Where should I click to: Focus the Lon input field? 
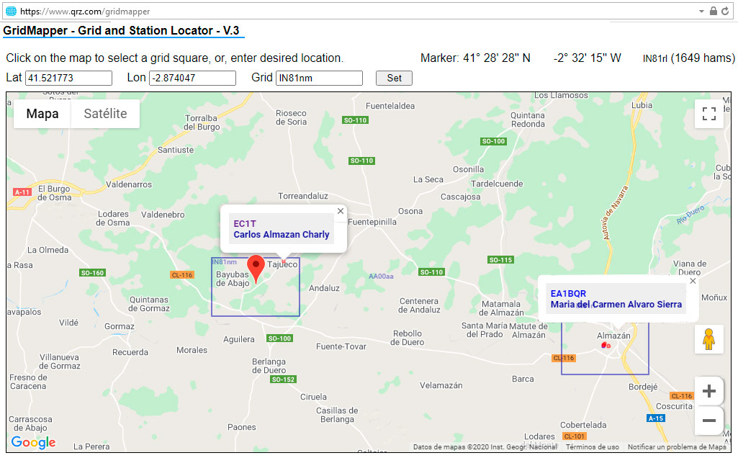tap(192, 78)
